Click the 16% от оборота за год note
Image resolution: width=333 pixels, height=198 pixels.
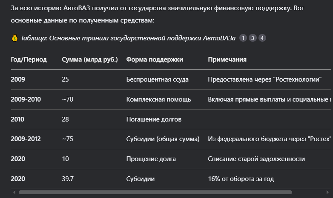[x=241, y=179]
